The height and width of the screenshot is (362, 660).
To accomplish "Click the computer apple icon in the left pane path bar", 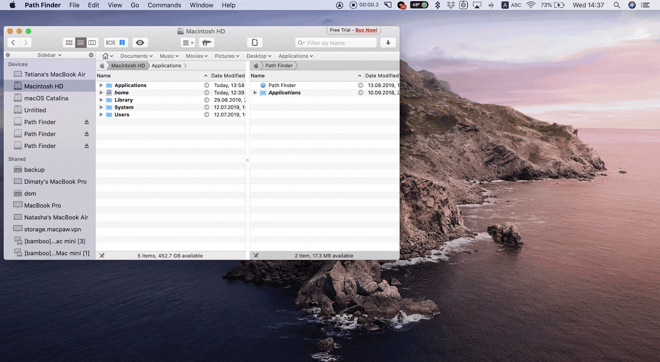I will 102,66.
